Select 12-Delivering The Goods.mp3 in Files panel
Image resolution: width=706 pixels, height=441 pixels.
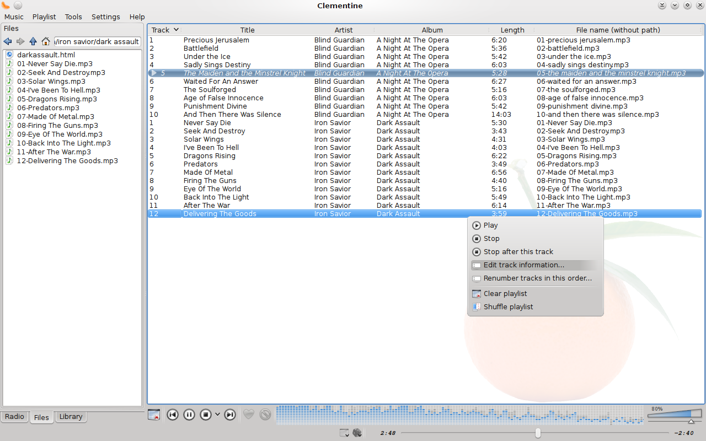tap(67, 161)
